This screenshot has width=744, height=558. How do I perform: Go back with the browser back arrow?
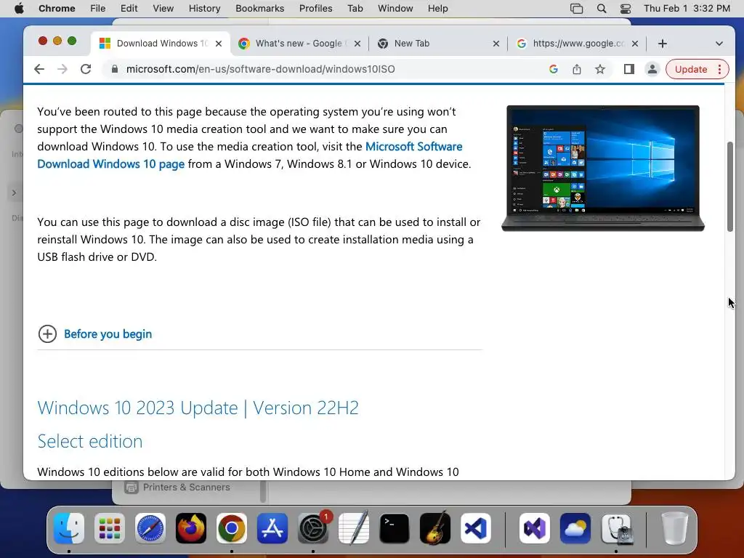pyautogui.click(x=39, y=69)
